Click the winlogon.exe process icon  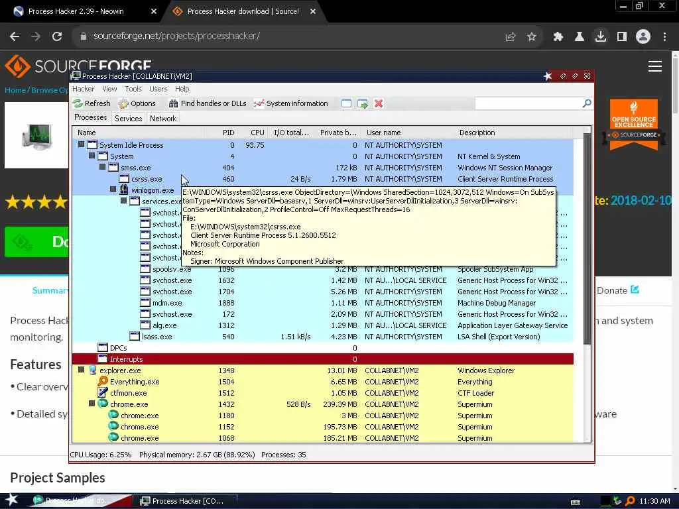click(124, 190)
